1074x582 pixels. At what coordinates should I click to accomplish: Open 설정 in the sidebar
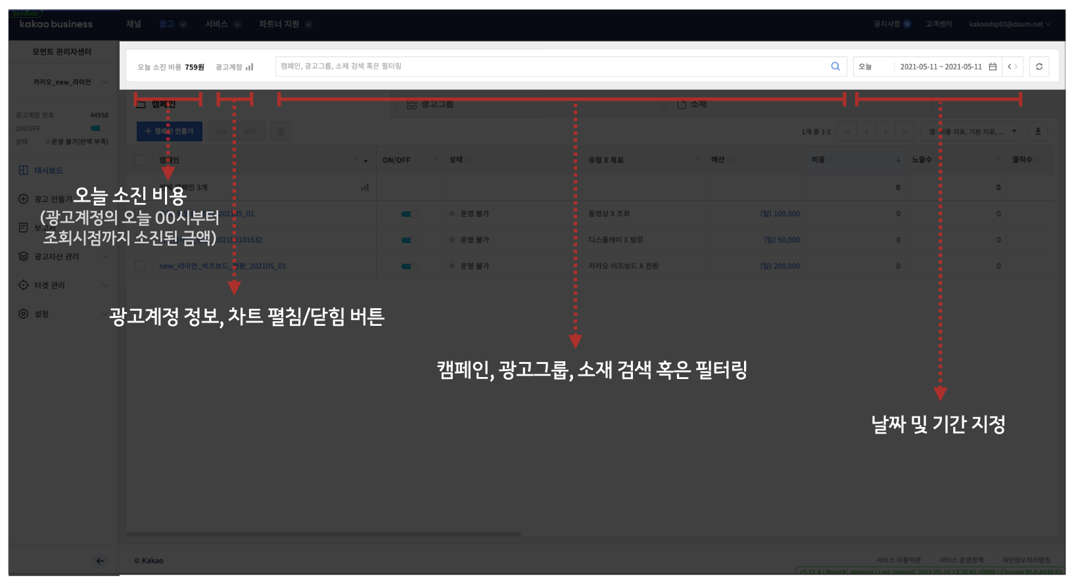click(41, 314)
